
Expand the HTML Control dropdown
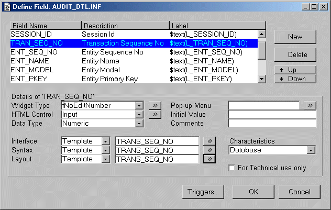139,115
